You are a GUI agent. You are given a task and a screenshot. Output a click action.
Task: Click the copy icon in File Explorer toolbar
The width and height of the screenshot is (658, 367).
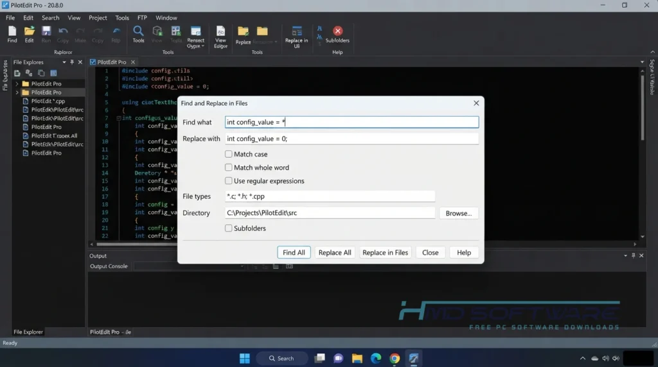pos(41,73)
